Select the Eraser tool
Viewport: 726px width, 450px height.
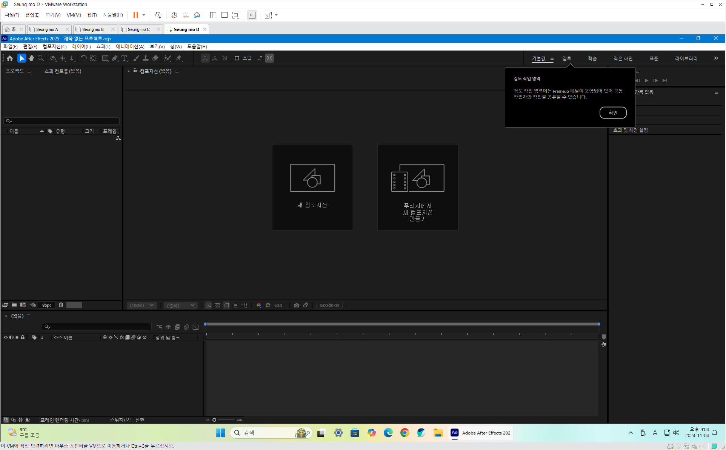tap(155, 58)
